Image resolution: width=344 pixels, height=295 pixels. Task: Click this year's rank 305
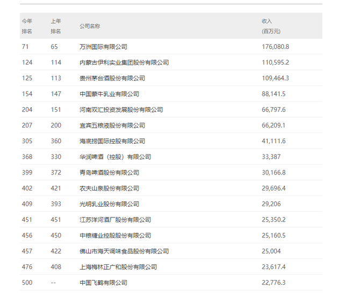27,141
